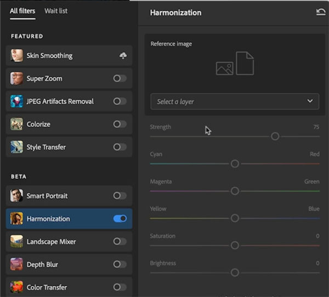The height and width of the screenshot is (297, 329).
Task: Select the All filters tab
Action: point(22,11)
